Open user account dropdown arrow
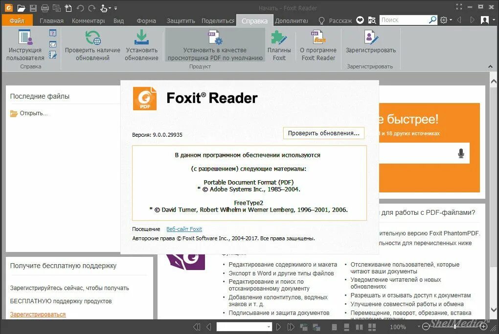The image size is (499, 334). 494,20
